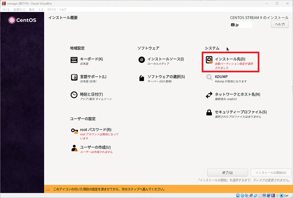Open the 表示 menu
293x198 pixels.
click(x=32, y=10)
